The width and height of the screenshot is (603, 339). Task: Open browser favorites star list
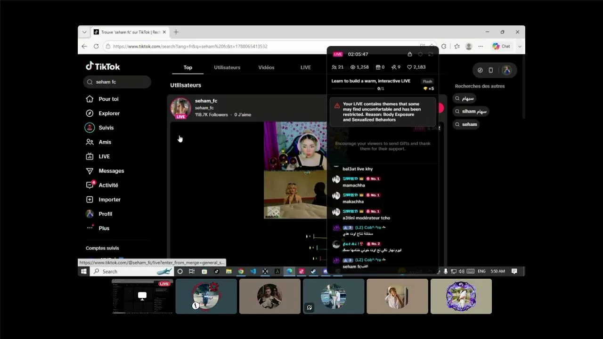457,46
